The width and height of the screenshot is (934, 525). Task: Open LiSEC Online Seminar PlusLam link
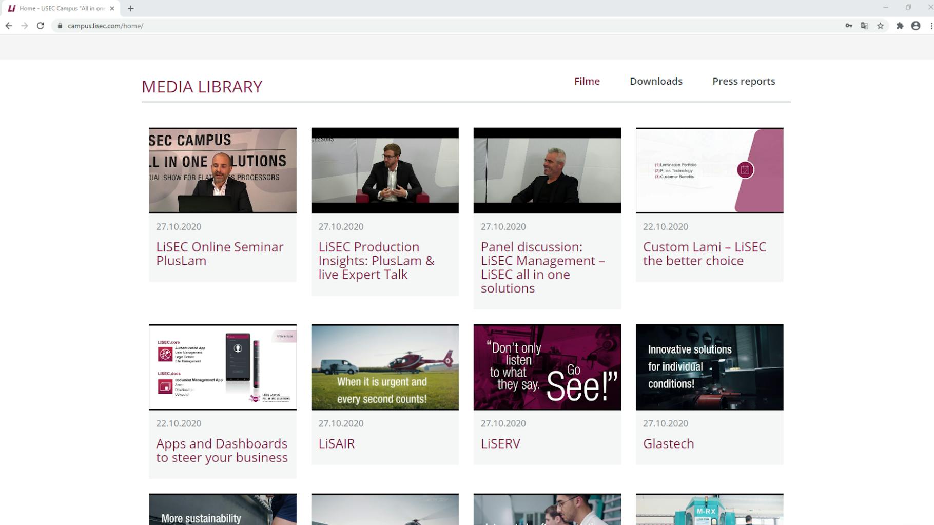point(220,254)
